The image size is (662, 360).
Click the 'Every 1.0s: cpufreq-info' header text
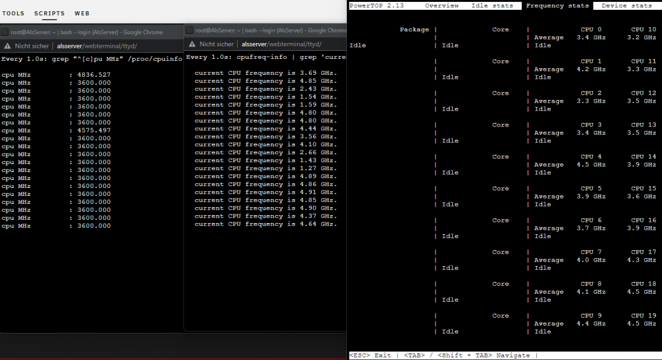coord(266,57)
